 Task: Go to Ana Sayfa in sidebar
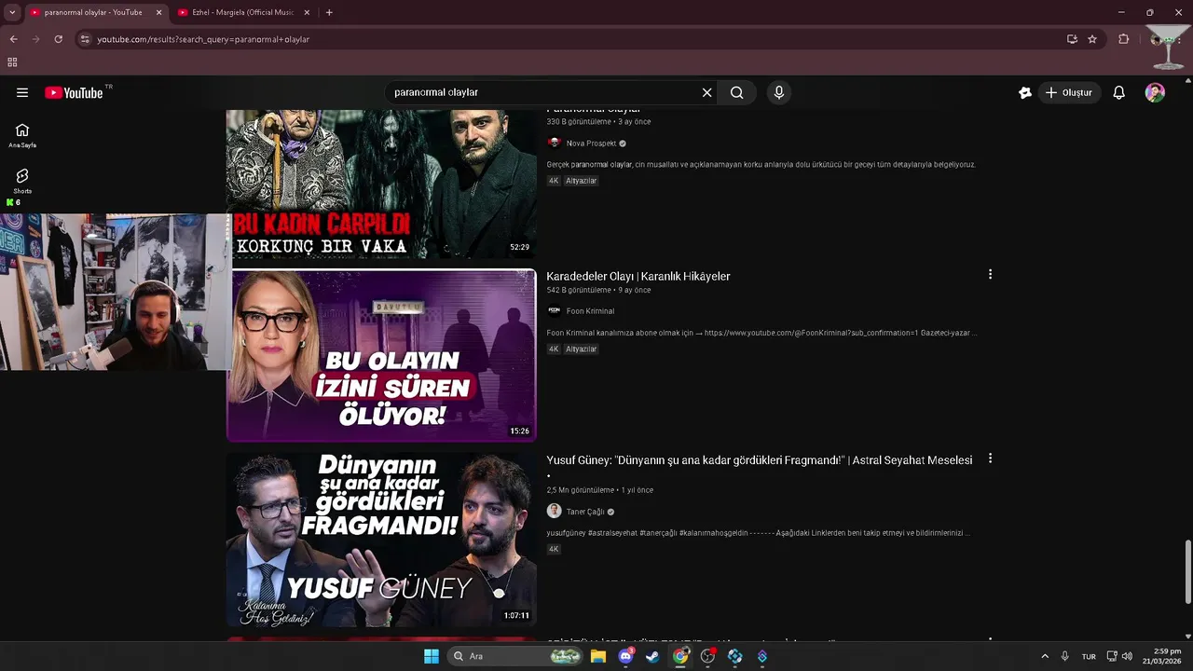point(22,135)
